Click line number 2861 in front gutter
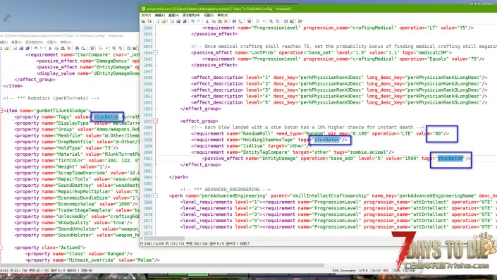The image size is (497, 280). click(148, 159)
